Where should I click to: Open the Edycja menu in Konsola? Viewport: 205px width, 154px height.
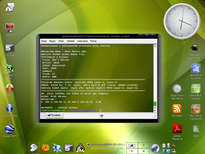click(52, 41)
